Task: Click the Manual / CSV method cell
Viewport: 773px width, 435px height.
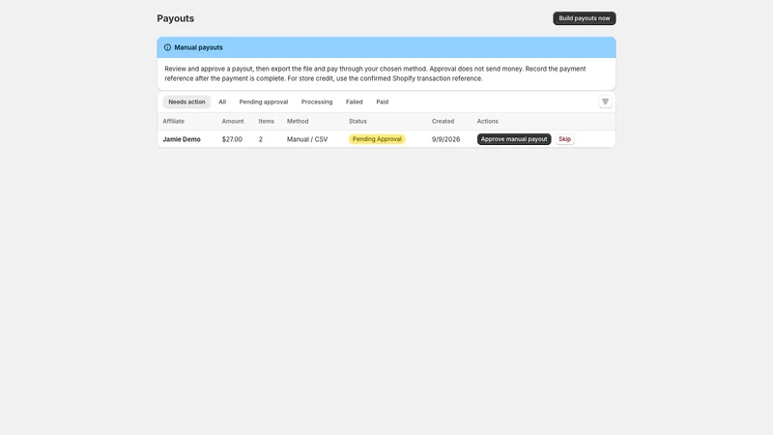Action: (x=307, y=139)
